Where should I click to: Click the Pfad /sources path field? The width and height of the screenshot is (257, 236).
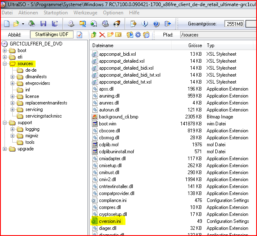click(x=218, y=35)
